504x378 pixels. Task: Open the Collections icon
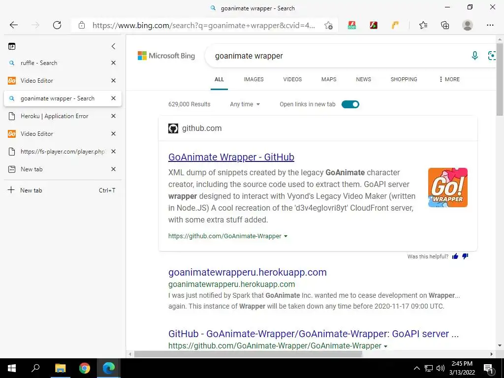tap(445, 25)
